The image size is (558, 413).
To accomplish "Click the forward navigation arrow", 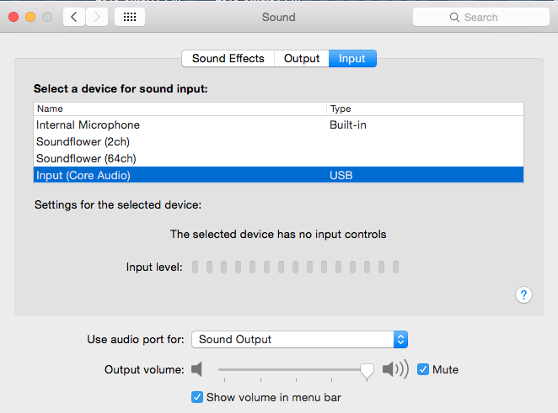I will (x=97, y=17).
